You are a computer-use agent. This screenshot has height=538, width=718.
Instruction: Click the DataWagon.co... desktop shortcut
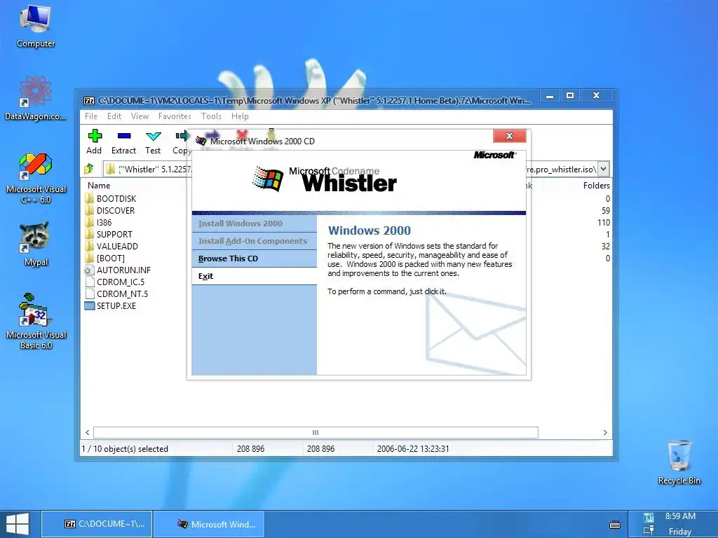click(x=35, y=98)
